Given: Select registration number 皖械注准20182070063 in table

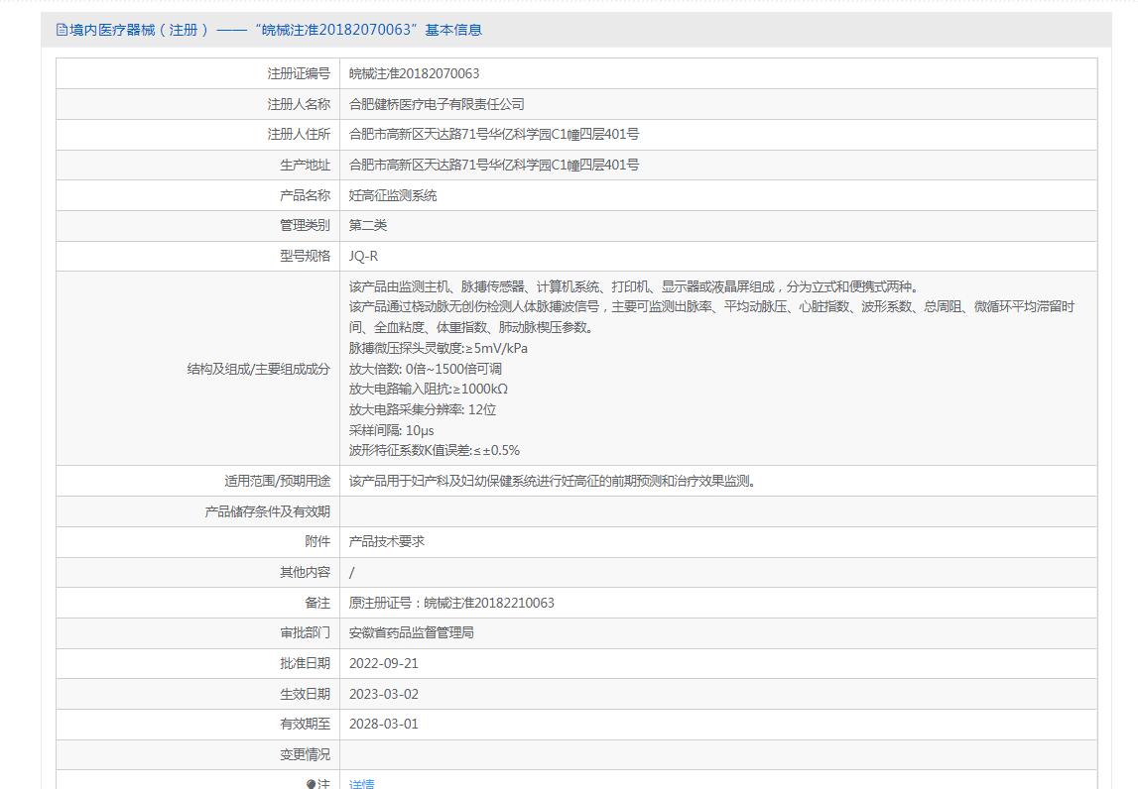Looking at the screenshot, I should [x=414, y=73].
